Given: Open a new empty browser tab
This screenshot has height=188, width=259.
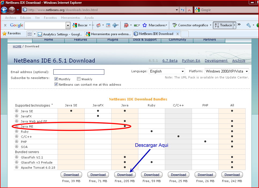Looking at the screenshot, I should point(185,34).
